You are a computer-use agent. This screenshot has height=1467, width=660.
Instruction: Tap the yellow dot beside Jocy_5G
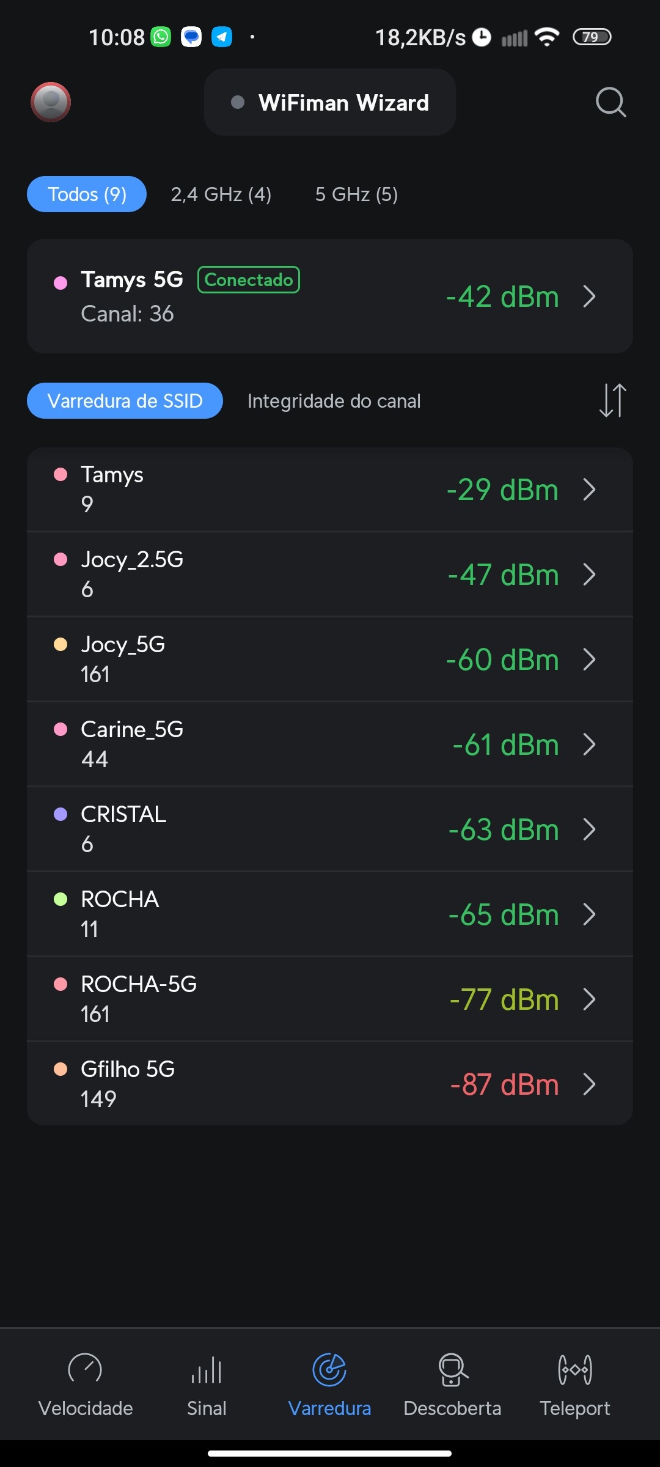(x=61, y=644)
